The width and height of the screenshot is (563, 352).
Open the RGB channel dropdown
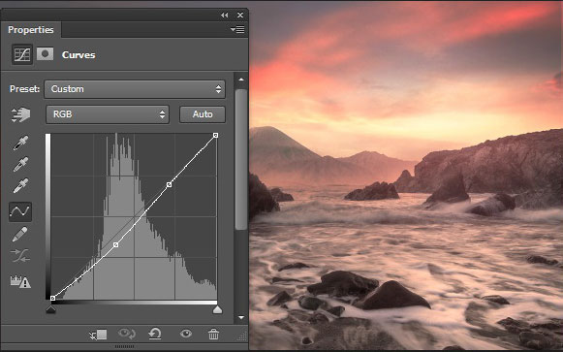(x=108, y=114)
